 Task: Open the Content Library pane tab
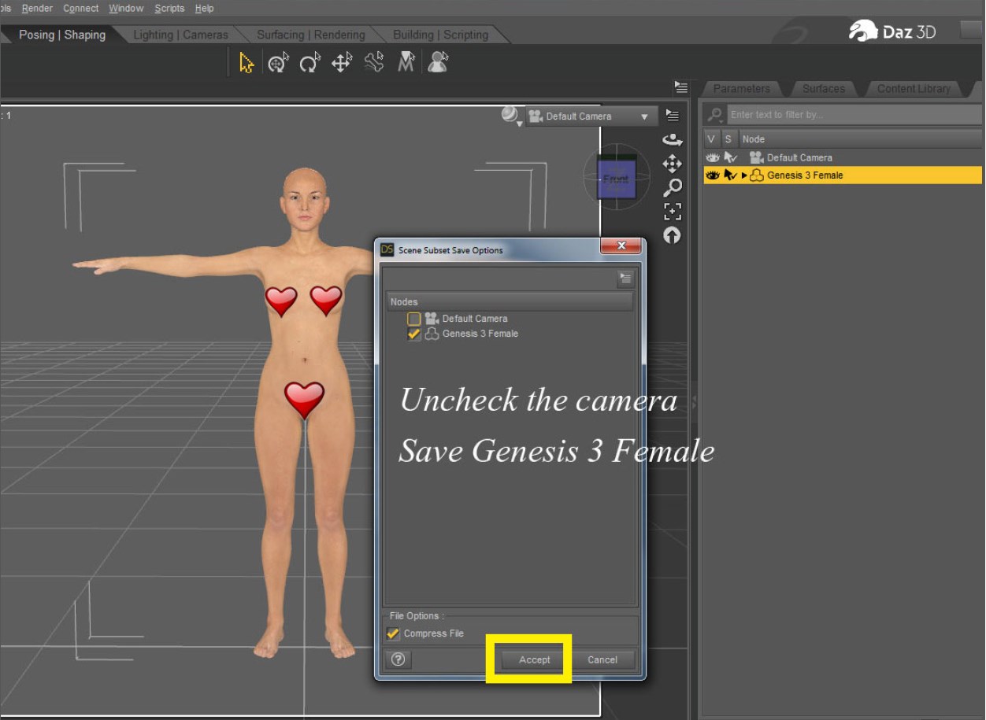914,88
